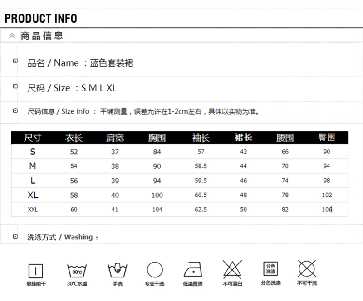Click the S size row label
Image resolution: width=363 pixels, height=301 pixels.
33,152
